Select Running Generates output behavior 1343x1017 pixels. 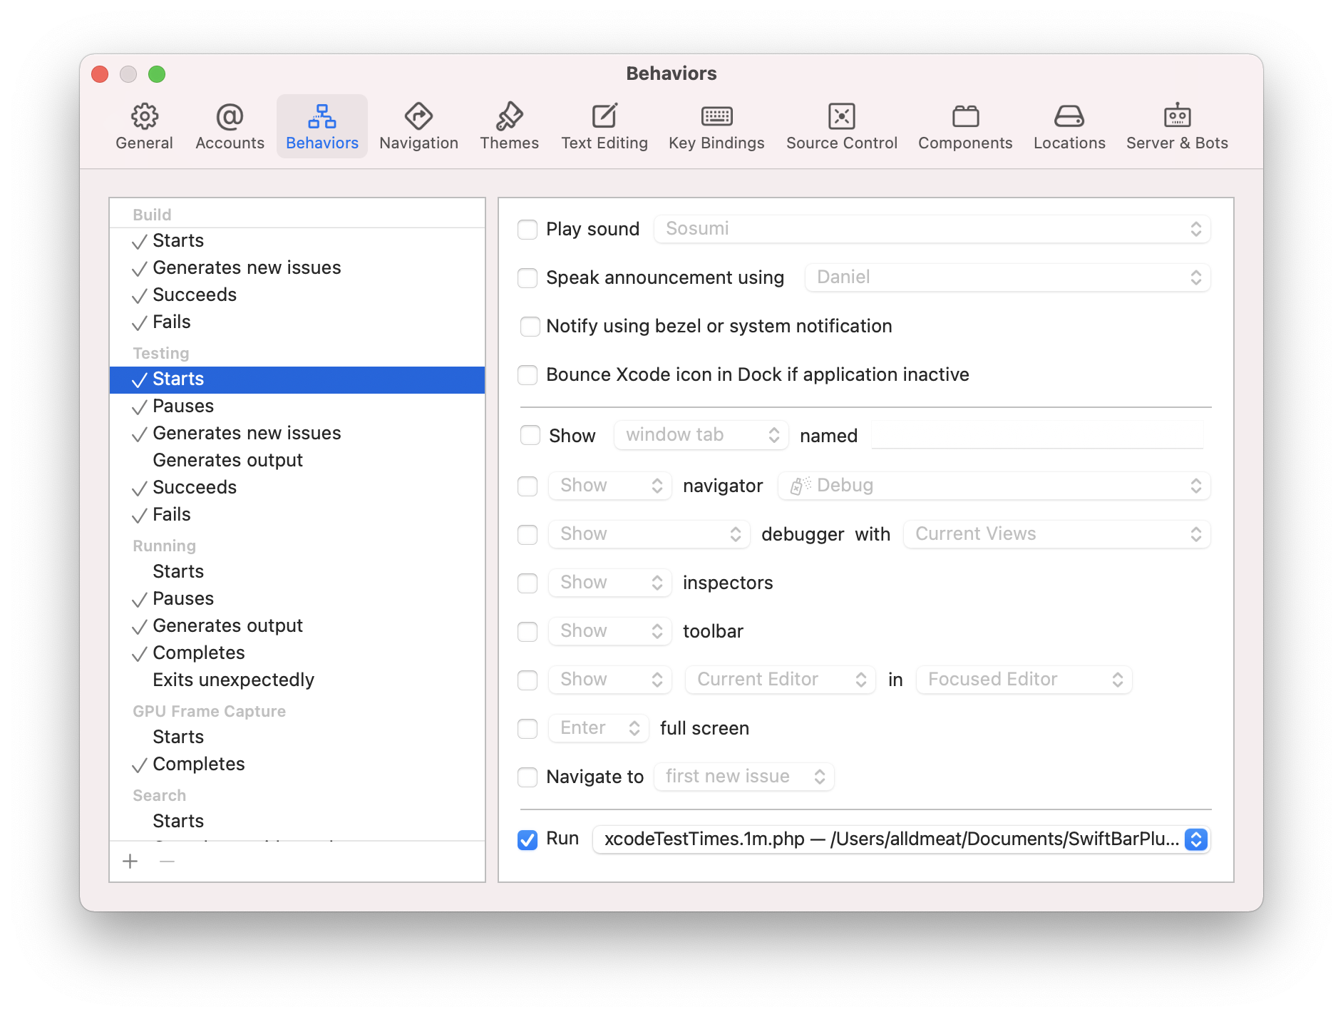coord(297,626)
